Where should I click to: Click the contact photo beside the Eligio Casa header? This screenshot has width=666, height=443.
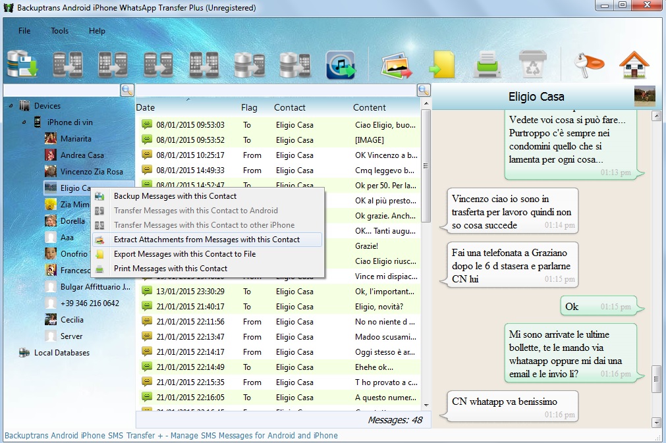pyautogui.click(x=644, y=96)
